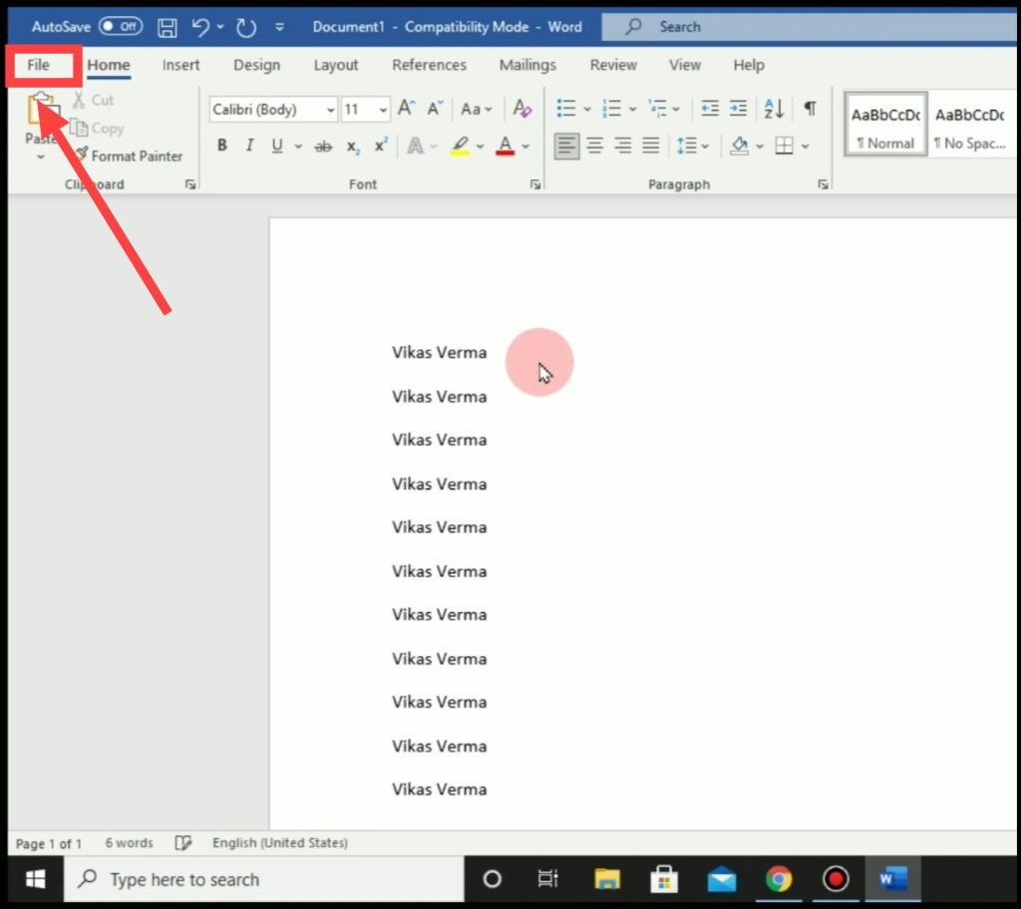The image size is (1021, 909).
Task: Open the File tab
Action: click(39, 65)
